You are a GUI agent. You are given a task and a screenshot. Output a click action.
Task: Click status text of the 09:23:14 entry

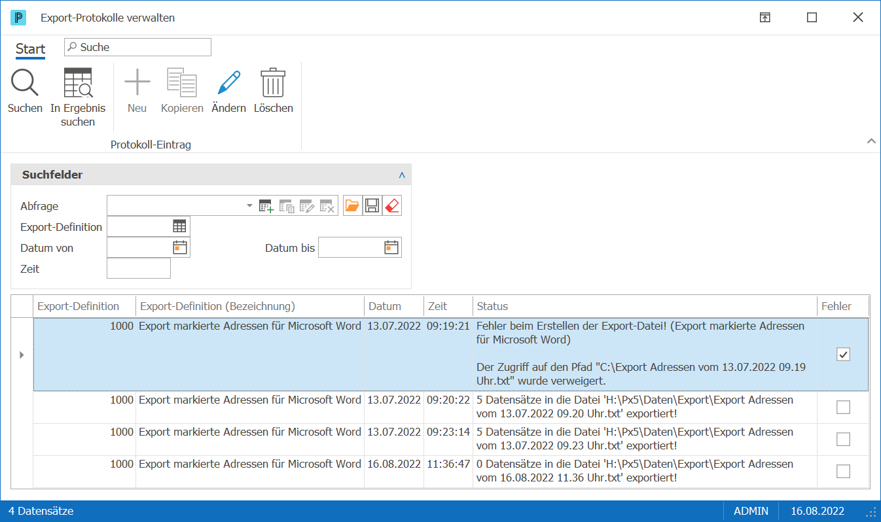click(635, 439)
